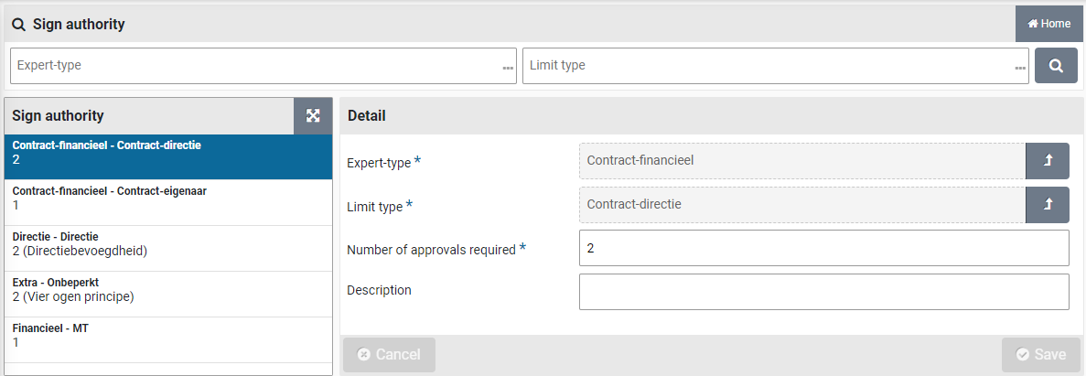The image size is (1086, 376).
Task: Select the Directie - Directie entry
Action: coord(168,243)
